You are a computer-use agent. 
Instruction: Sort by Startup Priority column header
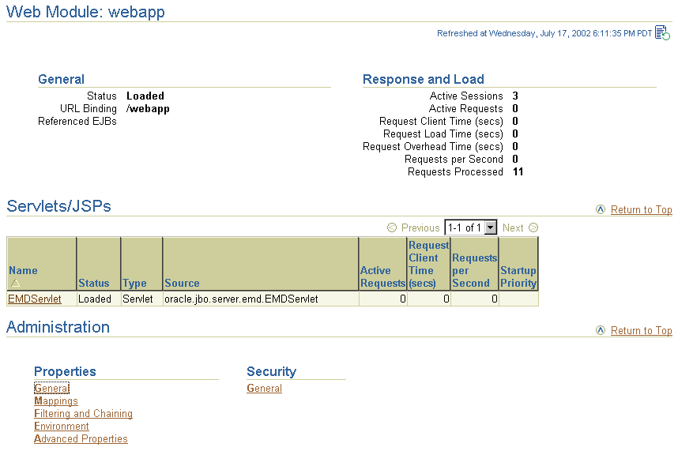pyautogui.click(x=518, y=276)
